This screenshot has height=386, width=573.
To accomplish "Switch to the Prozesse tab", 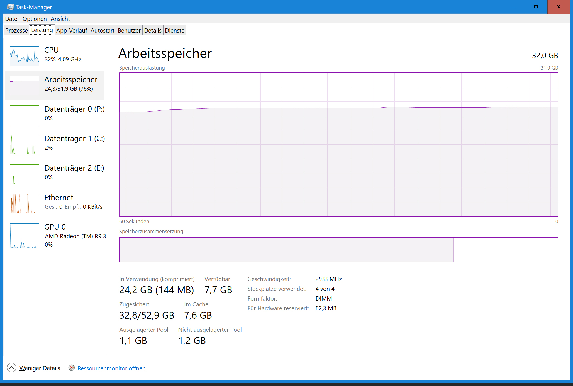I will tap(16, 31).
